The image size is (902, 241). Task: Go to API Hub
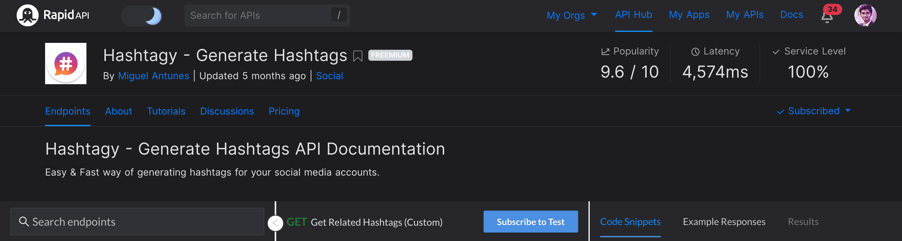[633, 15]
